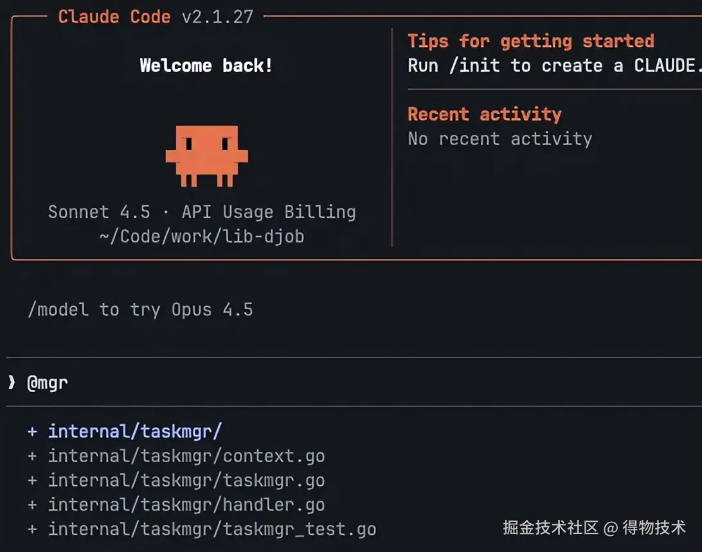Click the plus icon beside handler.go
Screen dimensions: 702x552
(32, 505)
